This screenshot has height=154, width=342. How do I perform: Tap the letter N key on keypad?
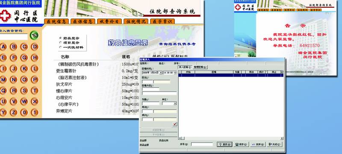pyautogui.click(x=14, y=80)
